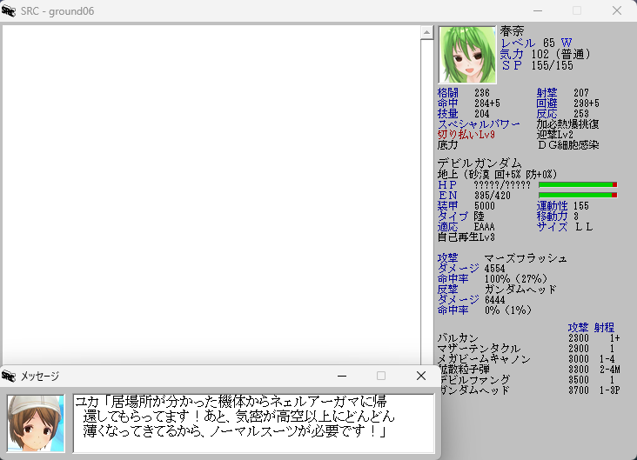Screen dimensions: 637x460
Task: Click the SRC application icon in title bar
Action: click(9, 11)
